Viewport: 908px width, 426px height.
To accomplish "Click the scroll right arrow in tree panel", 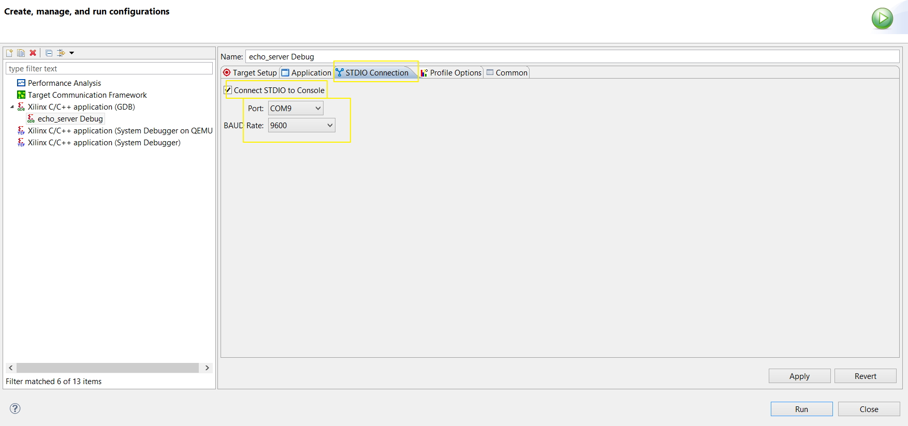I will tap(207, 368).
